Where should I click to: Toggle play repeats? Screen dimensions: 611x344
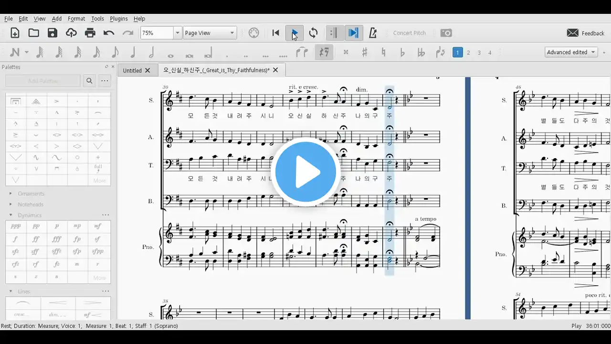click(x=334, y=33)
